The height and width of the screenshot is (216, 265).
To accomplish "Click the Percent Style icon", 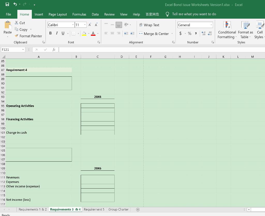I will [x=190, y=34].
